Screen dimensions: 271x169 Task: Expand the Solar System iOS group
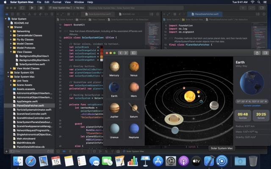pos(8,73)
